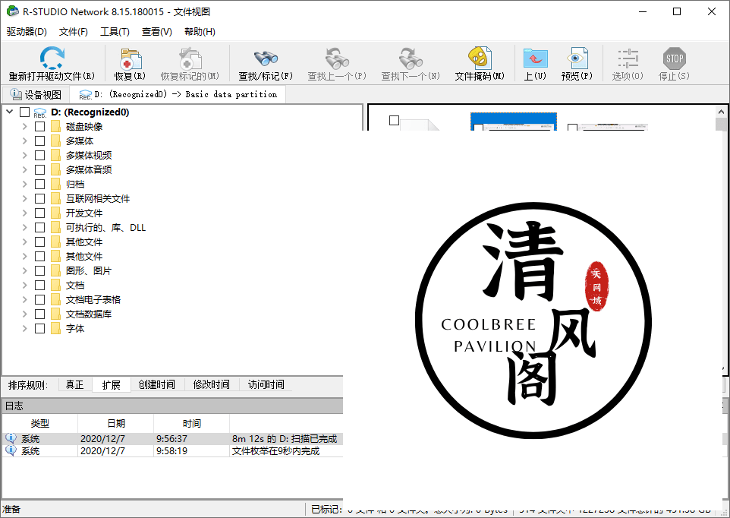Tick the D: (Recognized0) root checkbox
Screen dimensions: 730x518
[25, 112]
